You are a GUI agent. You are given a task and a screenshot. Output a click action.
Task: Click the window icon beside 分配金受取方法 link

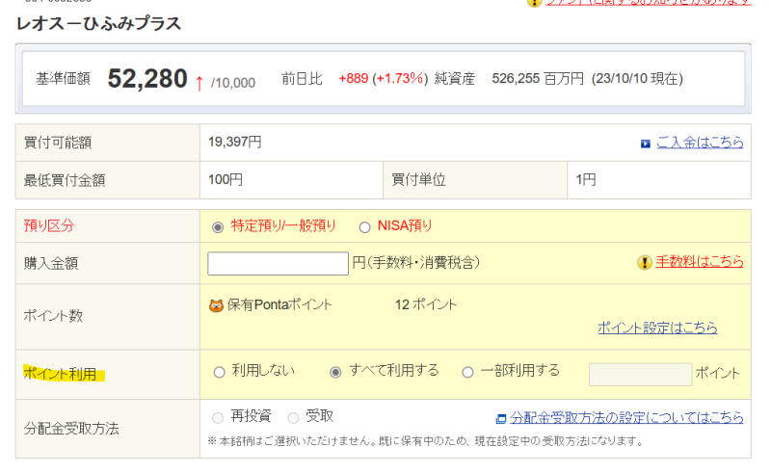click(x=500, y=418)
